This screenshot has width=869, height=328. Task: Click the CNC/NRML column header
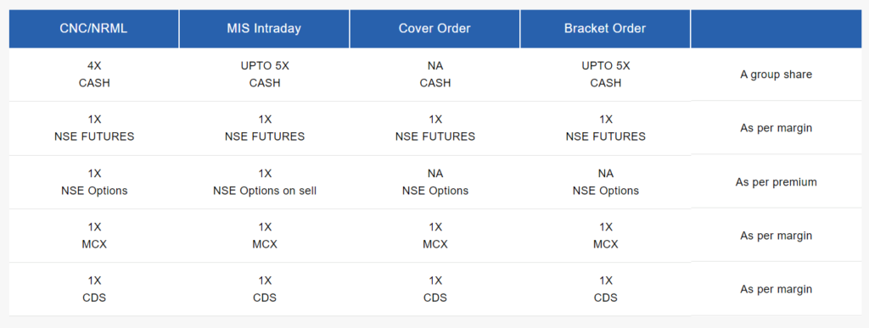(93, 29)
